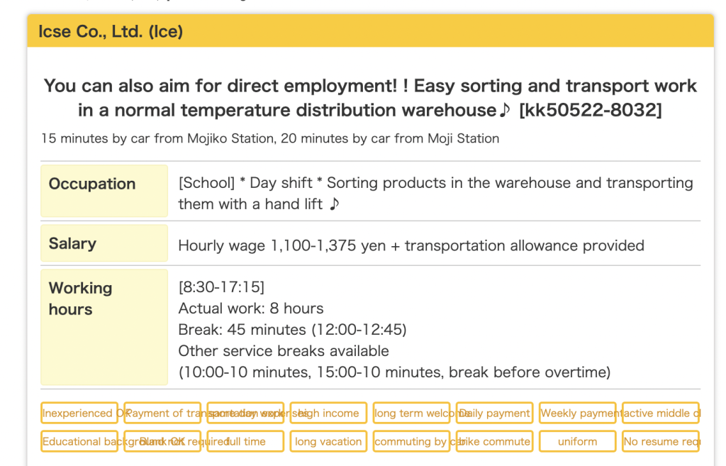This screenshot has height=466, width=726.
Task: Select the 'bike commute' tag
Action: coord(494,441)
